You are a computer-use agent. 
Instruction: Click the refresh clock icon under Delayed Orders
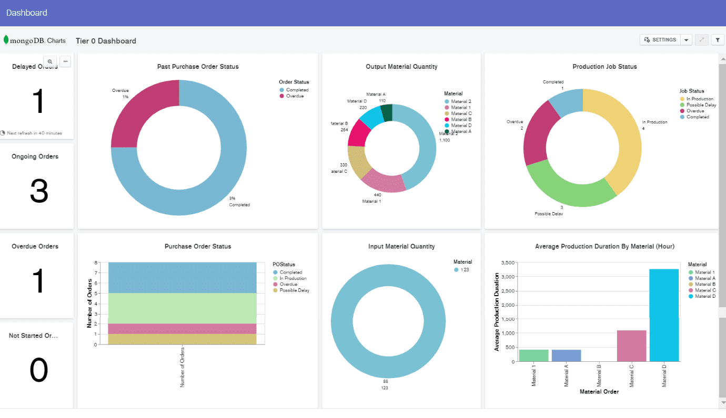(x=3, y=133)
